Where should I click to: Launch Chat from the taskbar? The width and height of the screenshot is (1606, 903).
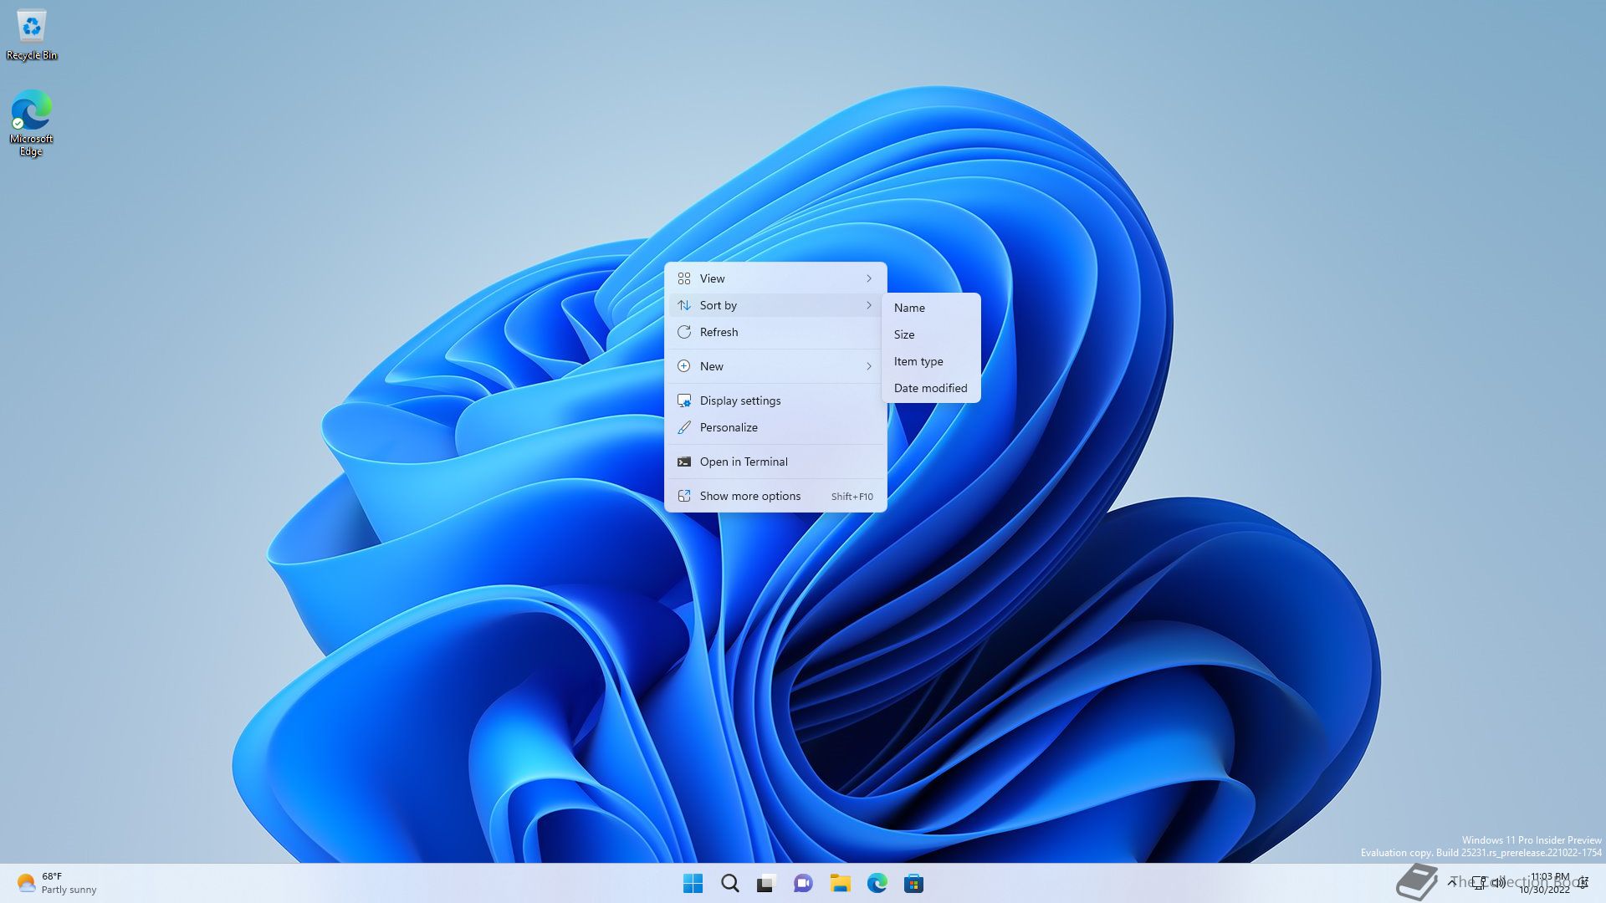coord(803,883)
